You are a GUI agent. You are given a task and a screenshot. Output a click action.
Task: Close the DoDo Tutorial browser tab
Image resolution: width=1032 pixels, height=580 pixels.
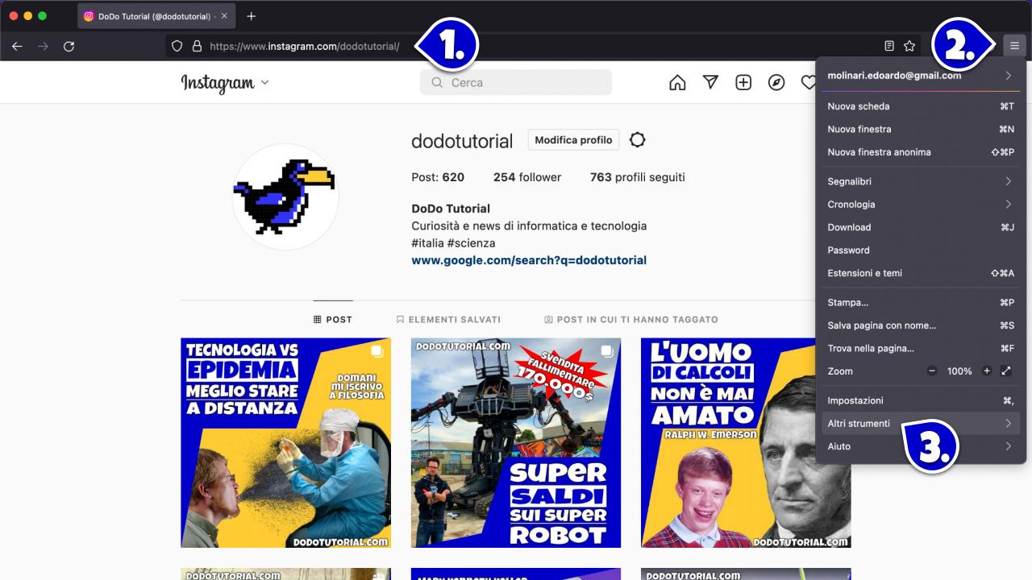224,16
